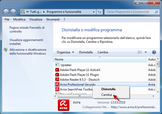The image size is (162, 114).
Task: Click the vertical scrollbar thumb
Action: point(158,64)
